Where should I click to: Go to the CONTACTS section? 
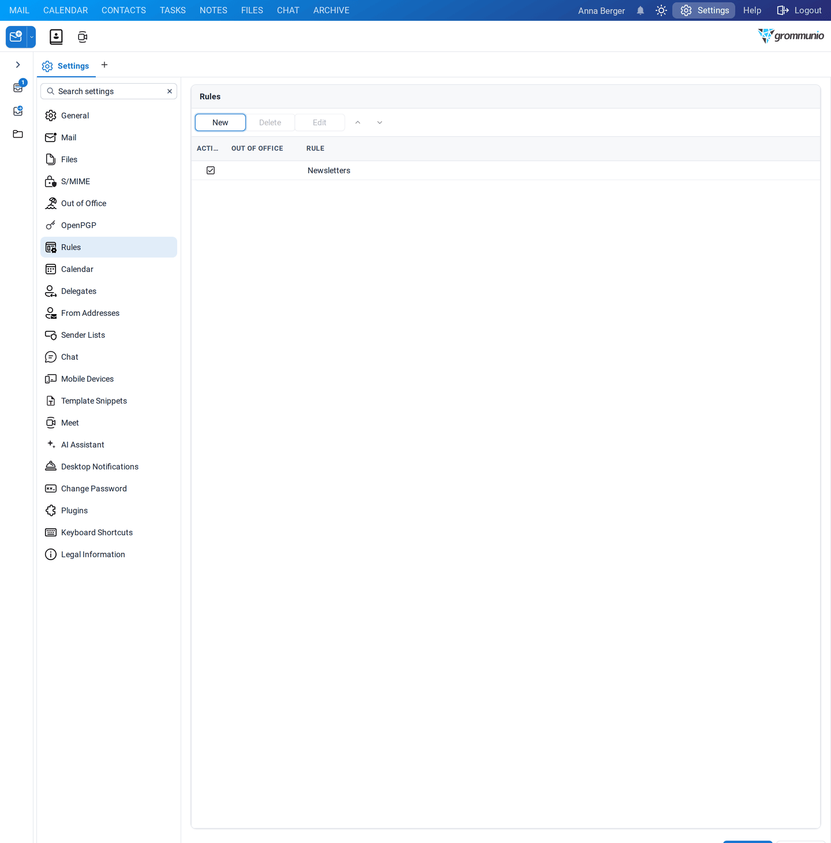pyautogui.click(x=123, y=10)
